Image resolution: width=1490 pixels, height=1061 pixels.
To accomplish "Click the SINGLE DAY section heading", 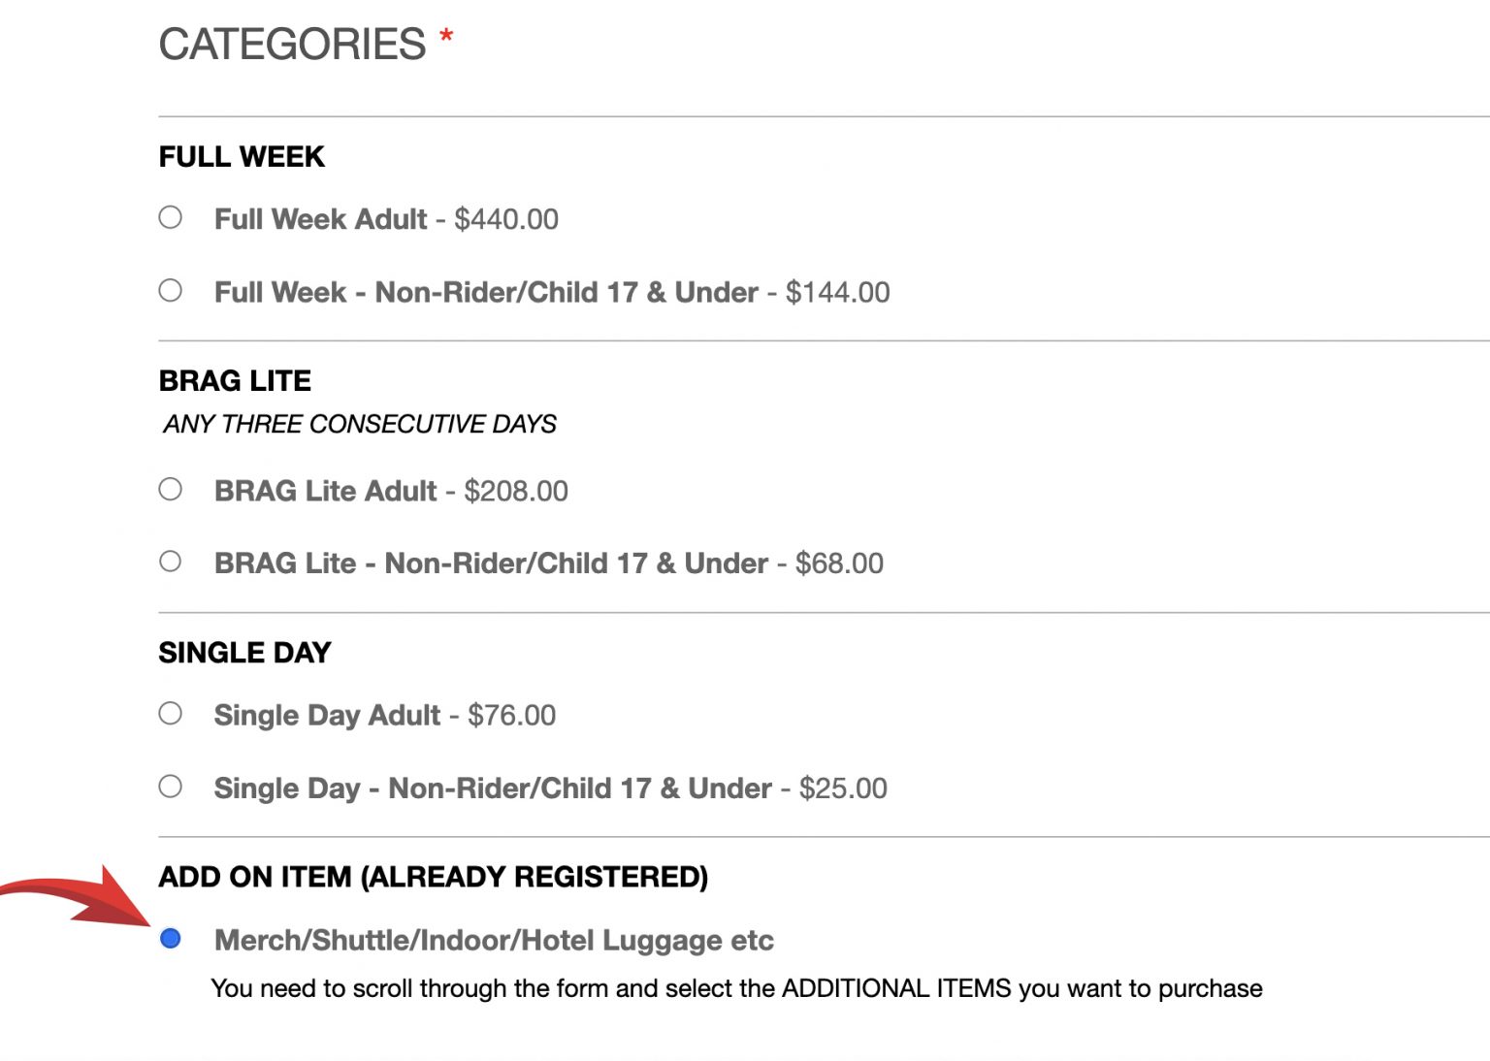I will (244, 653).
